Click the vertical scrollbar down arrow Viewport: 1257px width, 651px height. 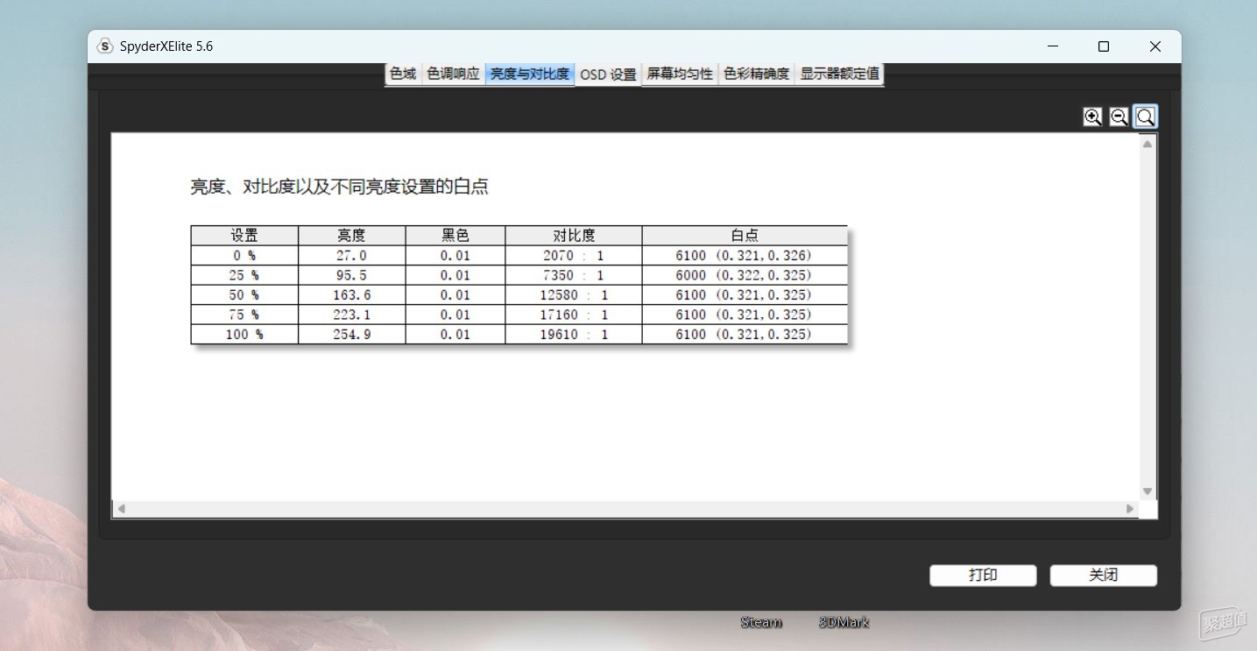[x=1148, y=492]
